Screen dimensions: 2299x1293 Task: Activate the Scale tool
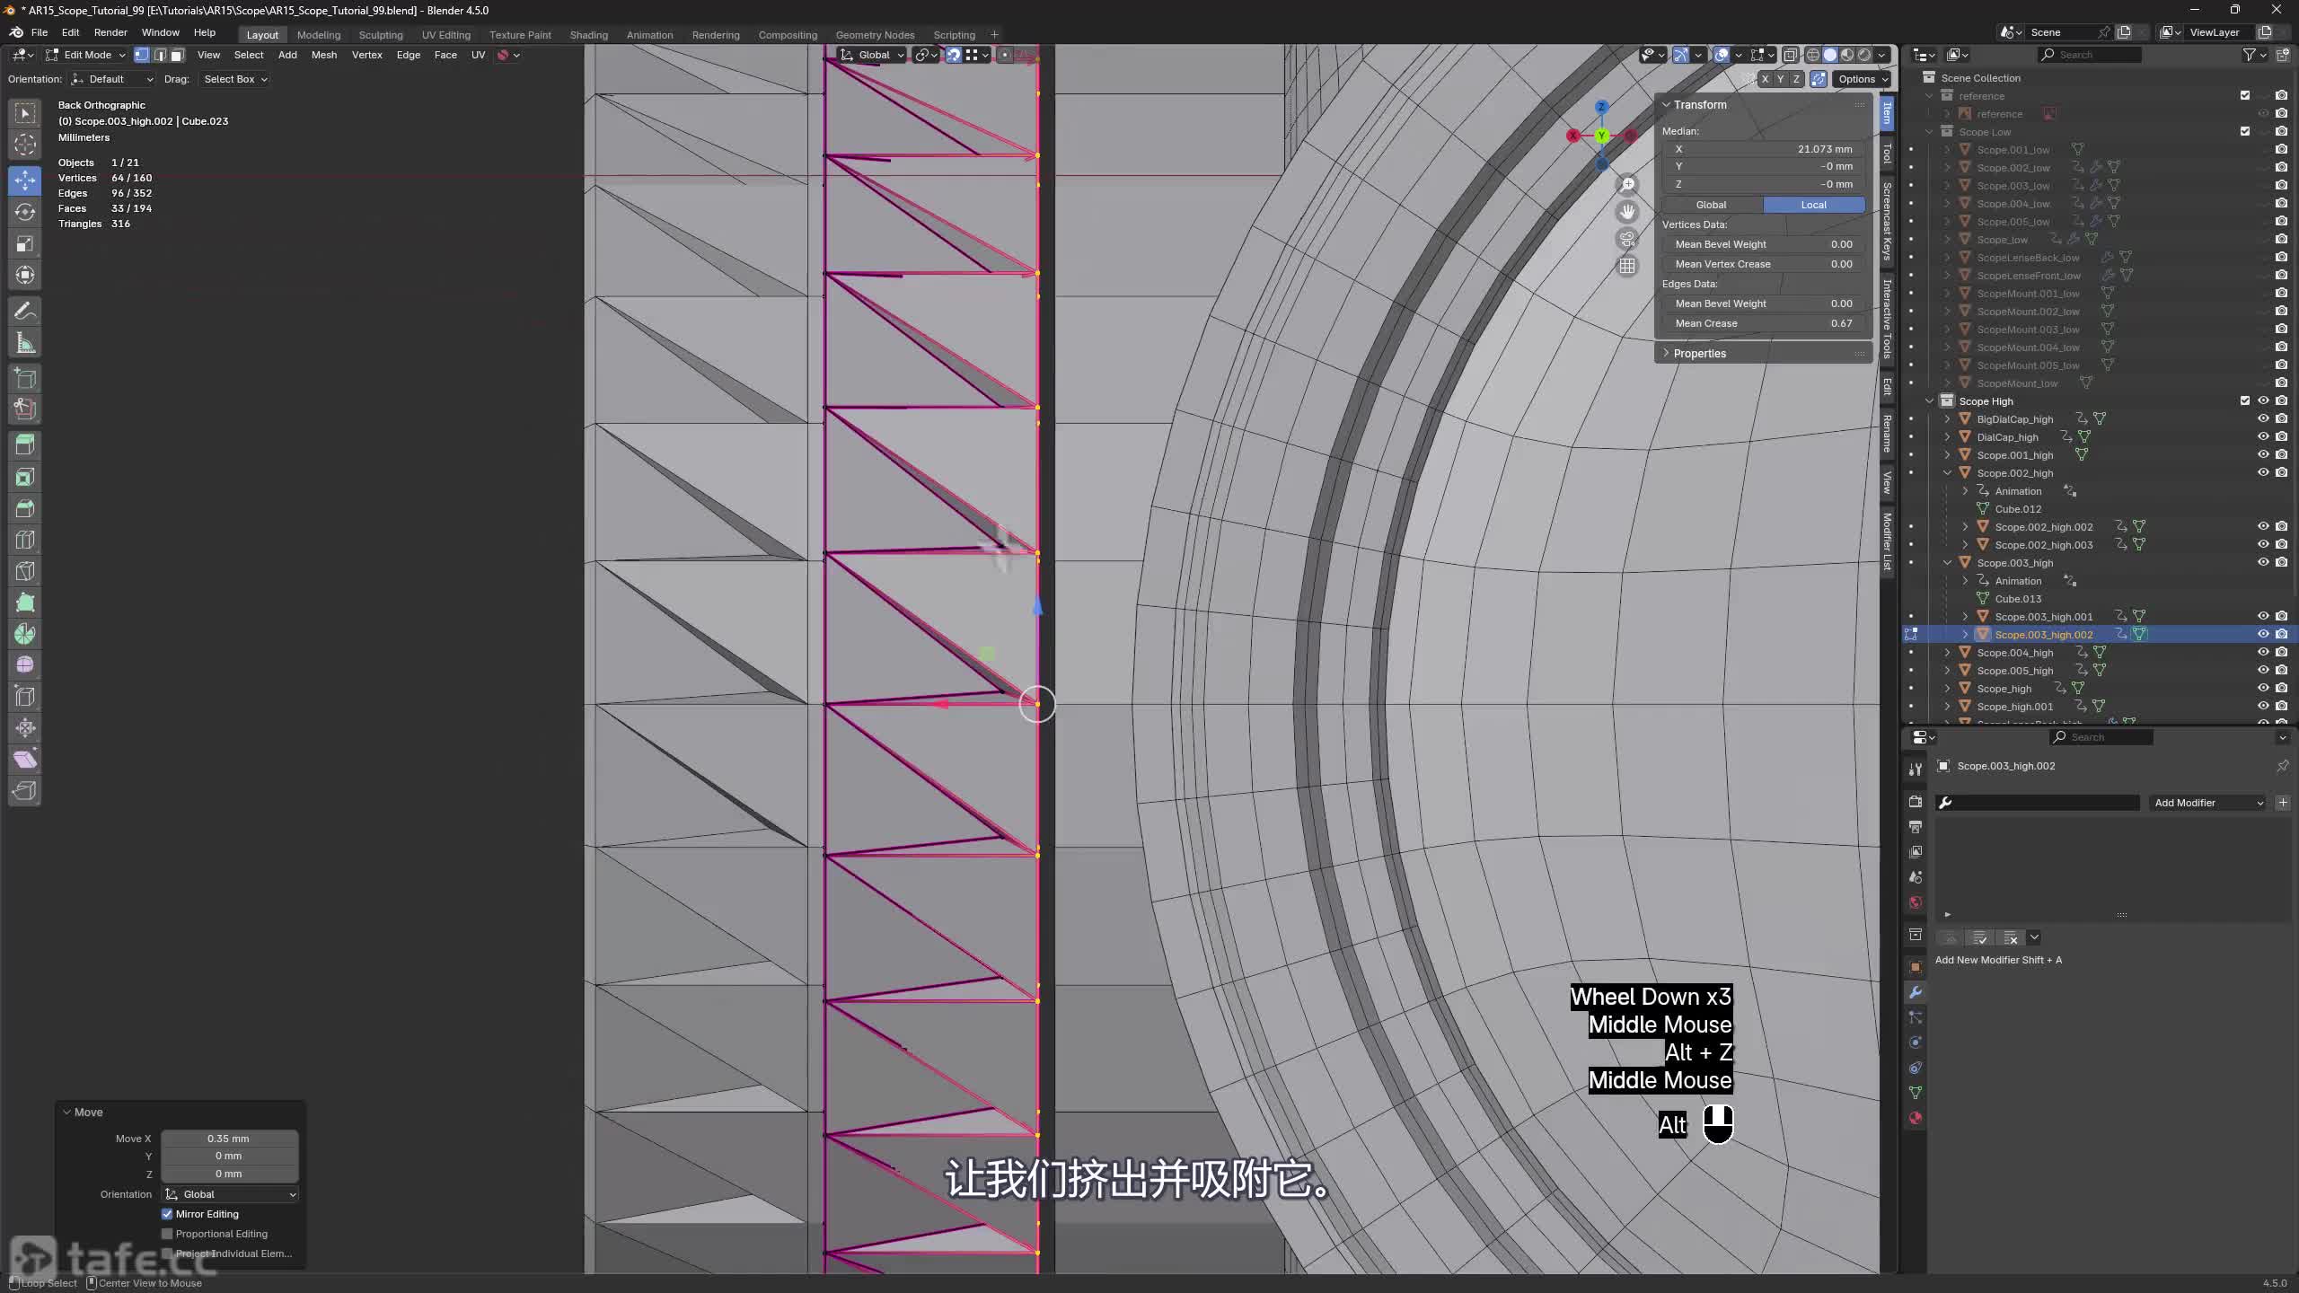click(25, 244)
